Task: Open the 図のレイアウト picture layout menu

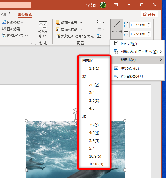Action: click(x=15, y=35)
